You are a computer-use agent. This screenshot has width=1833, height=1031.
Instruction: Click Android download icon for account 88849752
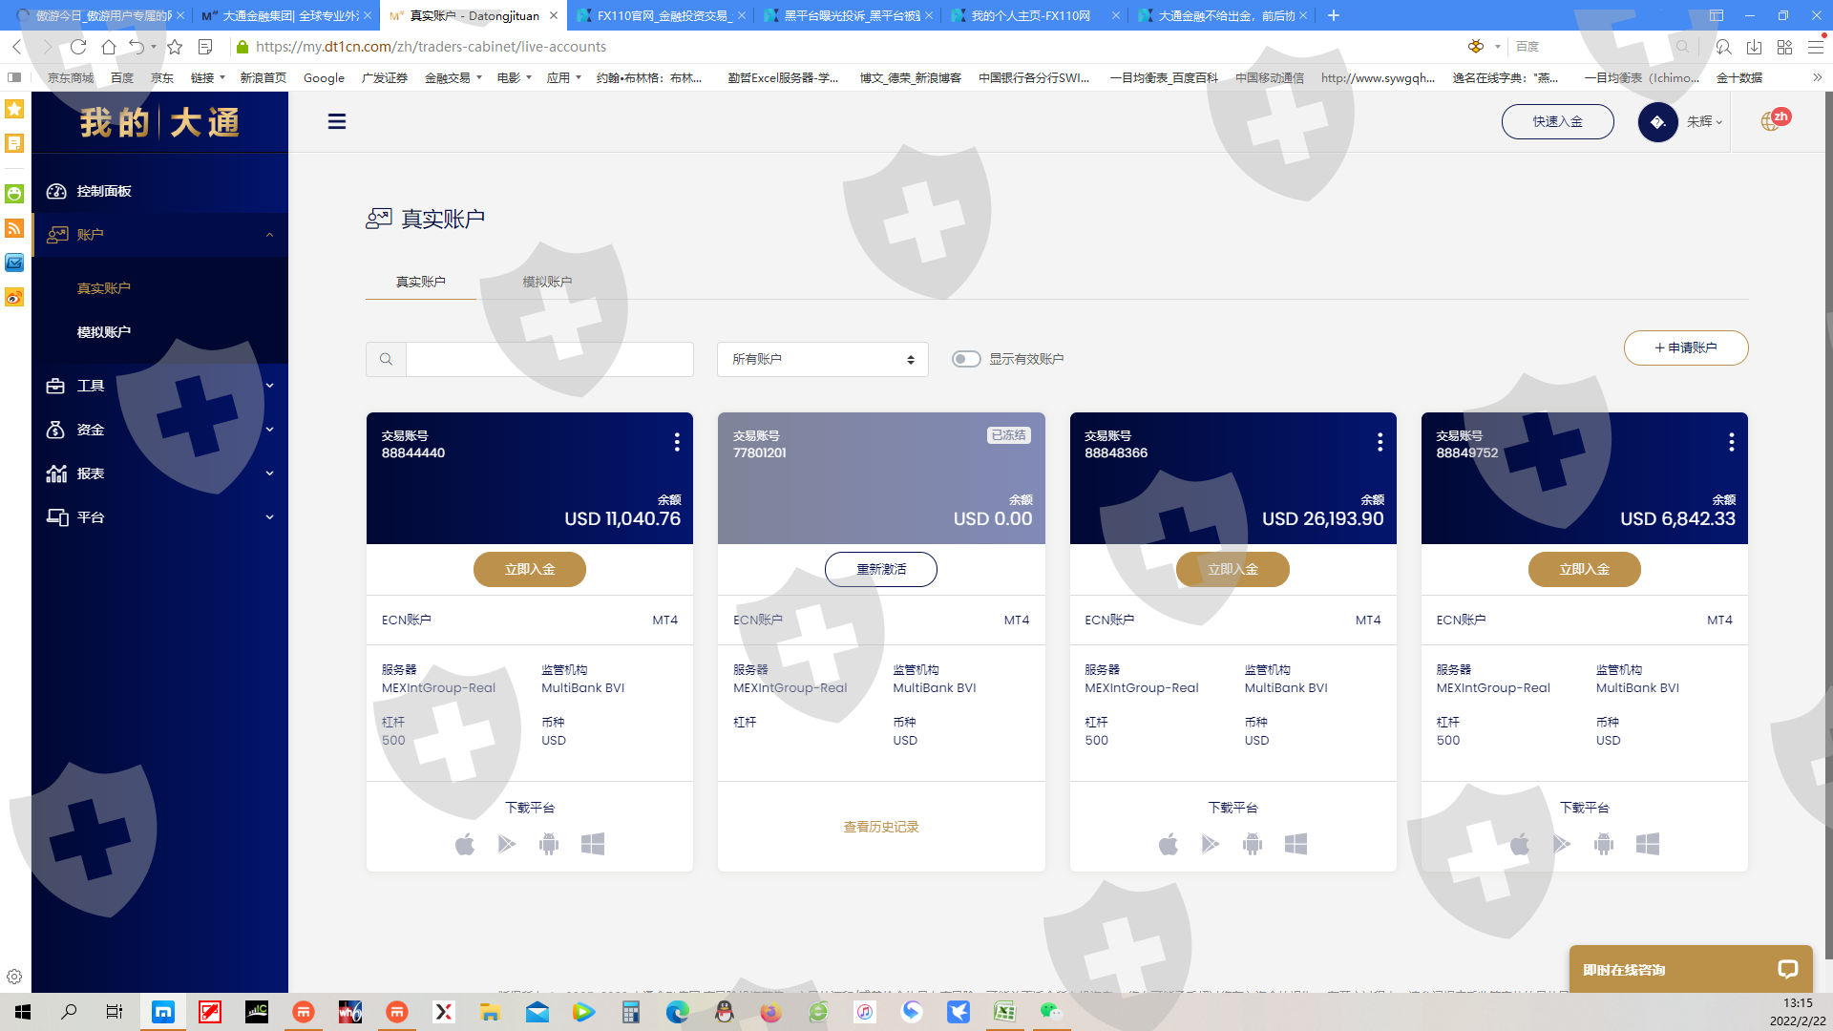[x=1604, y=844]
